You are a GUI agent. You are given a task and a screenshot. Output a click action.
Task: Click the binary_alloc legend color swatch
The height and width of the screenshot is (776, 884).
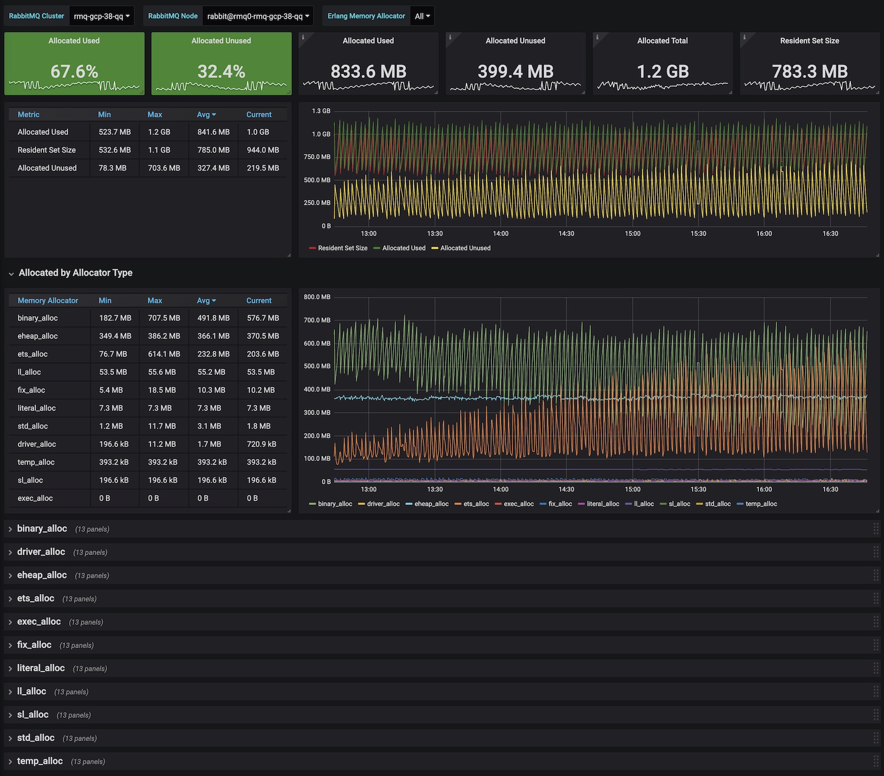pyautogui.click(x=313, y=504)
